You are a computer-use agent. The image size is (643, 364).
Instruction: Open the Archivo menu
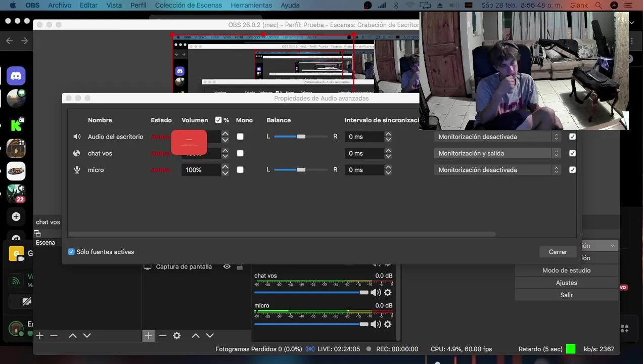(x=60, y=5)
